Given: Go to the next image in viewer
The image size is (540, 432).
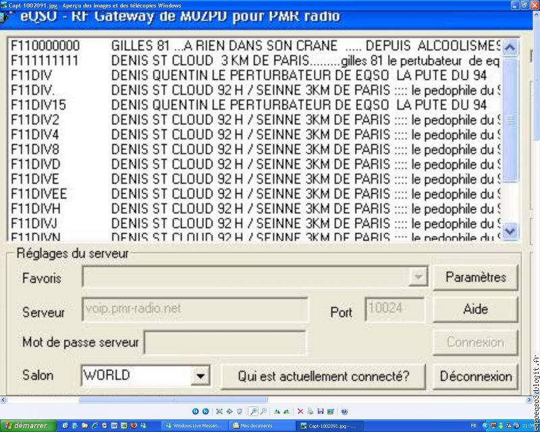Looking at the screenshot, I should [206, 411].
